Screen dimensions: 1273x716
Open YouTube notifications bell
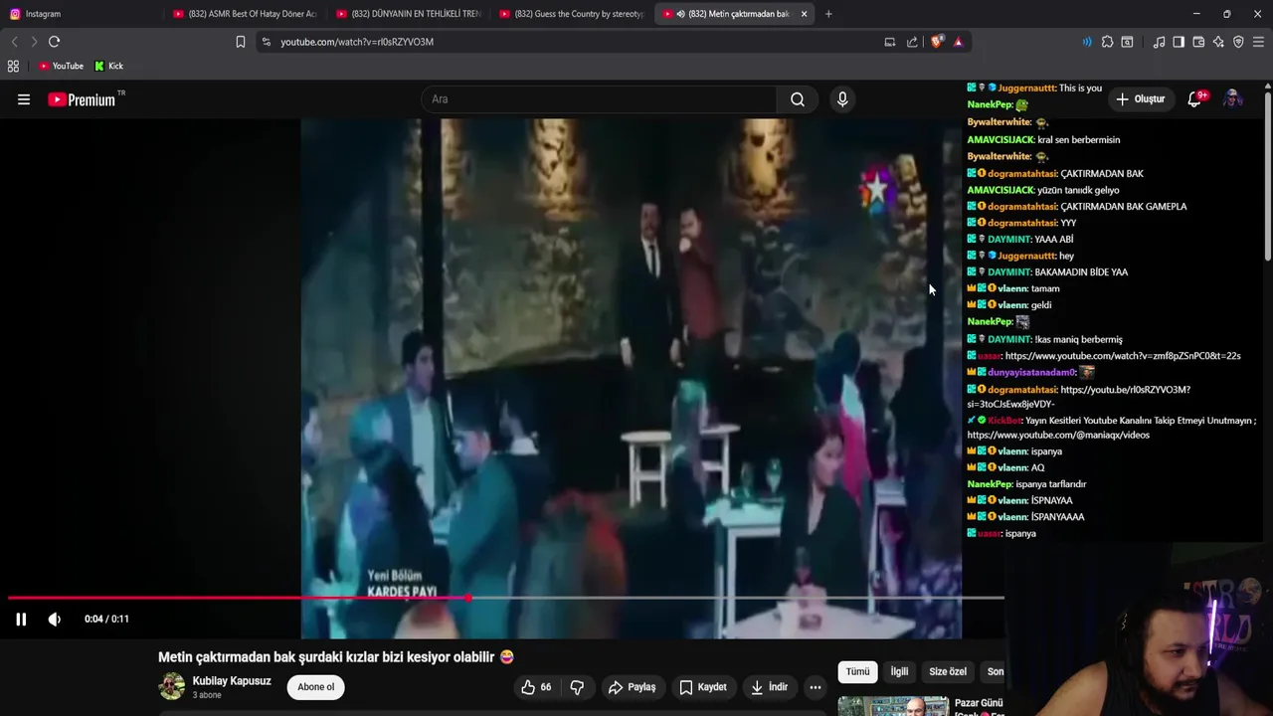(1195, 99)
